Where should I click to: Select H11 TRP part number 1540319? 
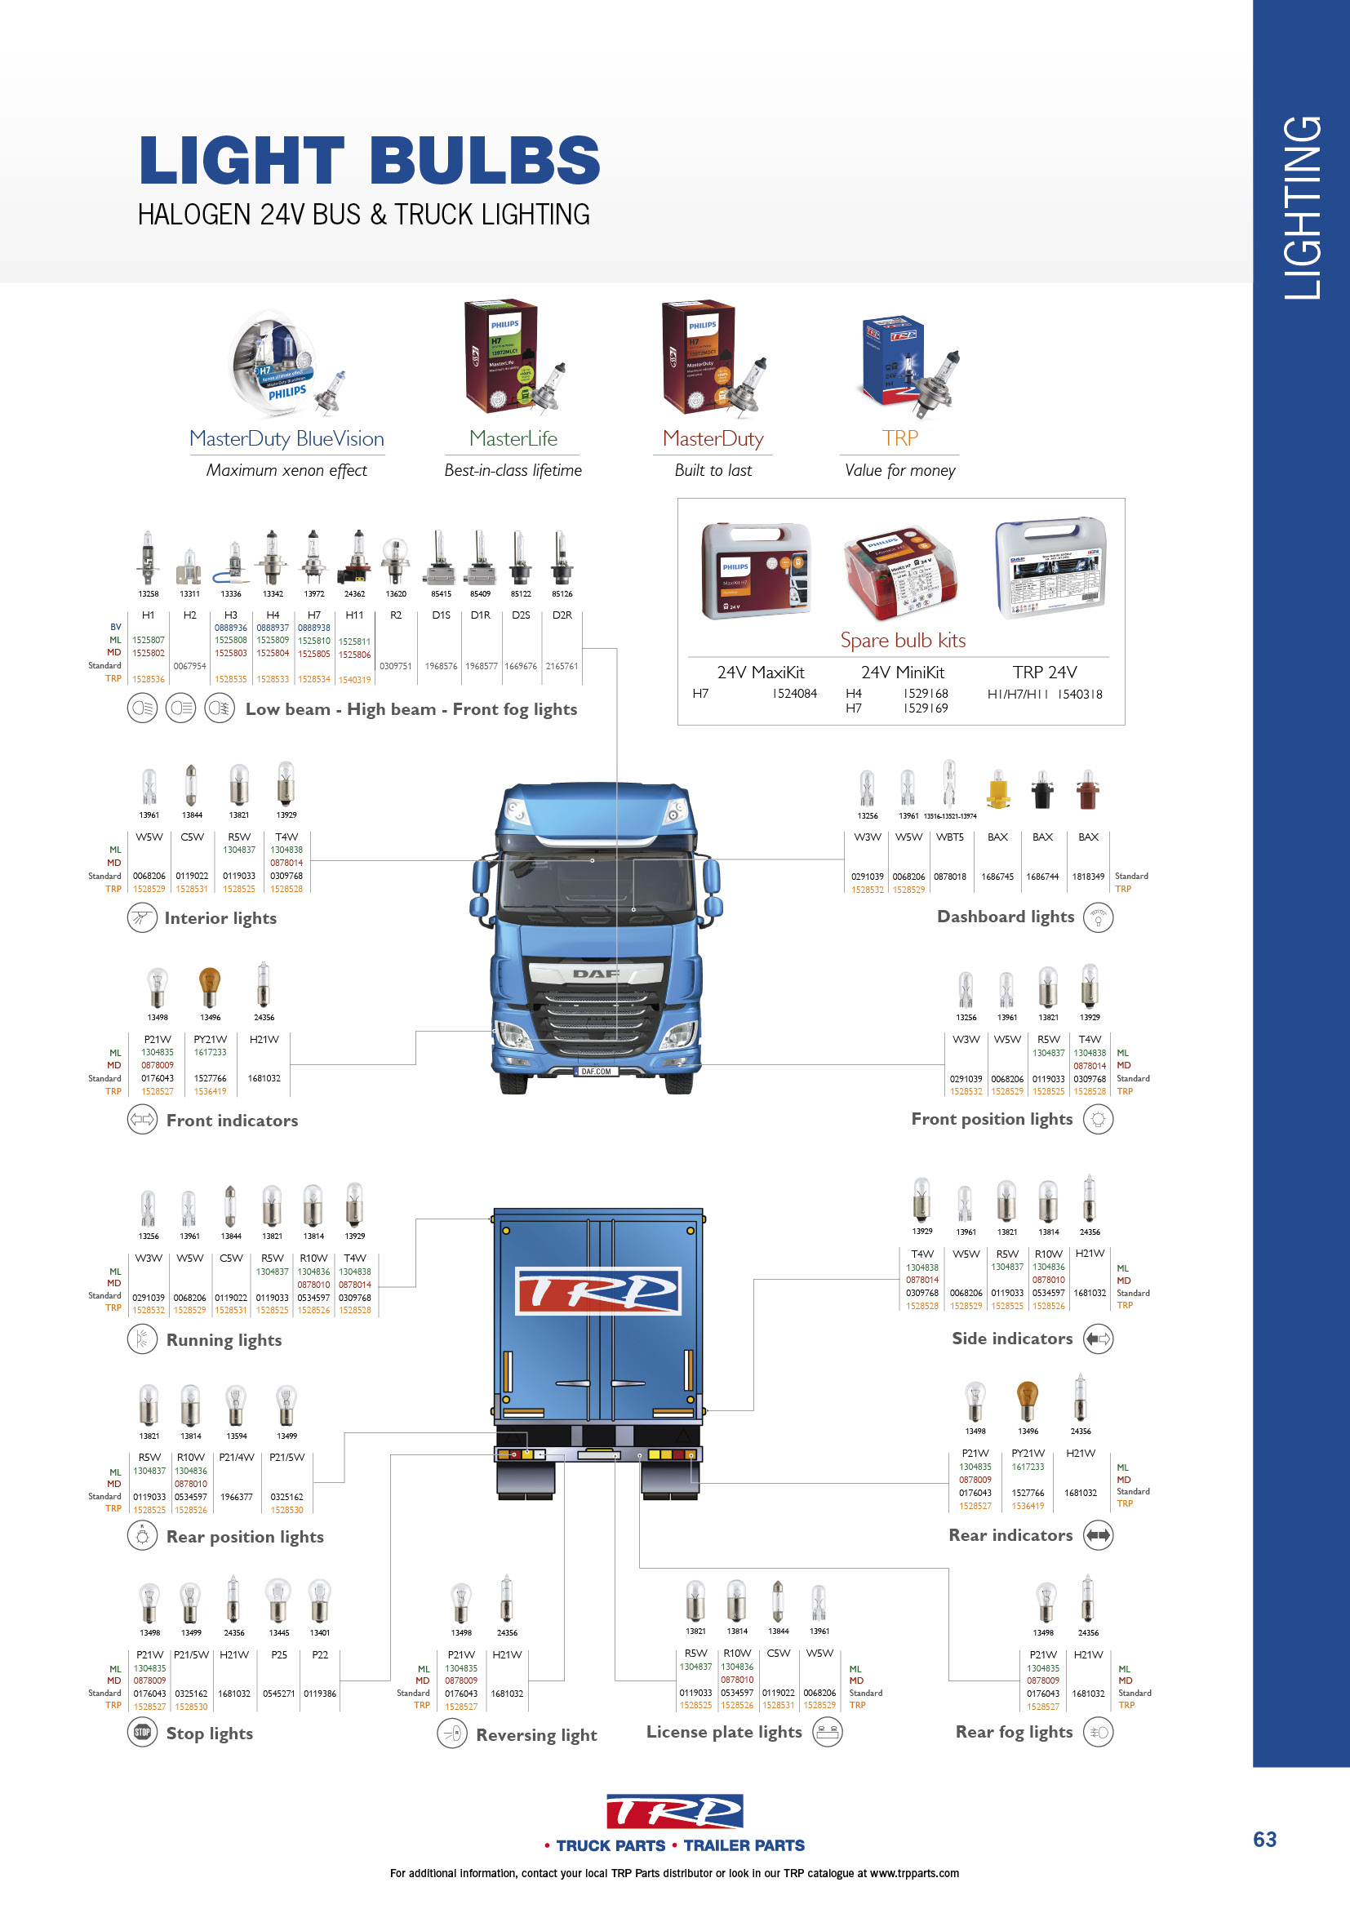(x=355, y=680)
